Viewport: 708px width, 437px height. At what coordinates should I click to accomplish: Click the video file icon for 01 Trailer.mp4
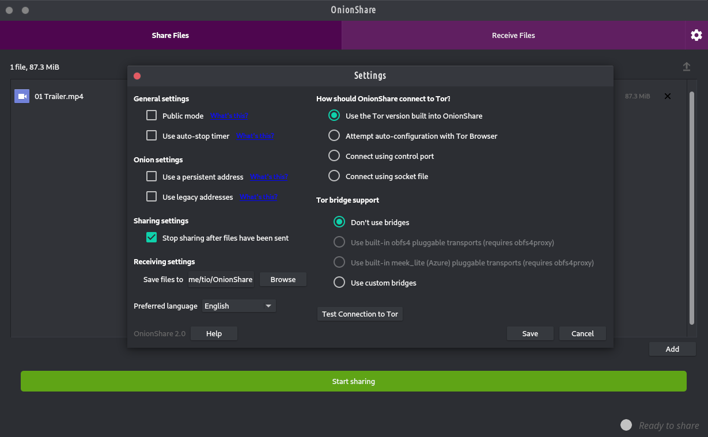[22, 96]
